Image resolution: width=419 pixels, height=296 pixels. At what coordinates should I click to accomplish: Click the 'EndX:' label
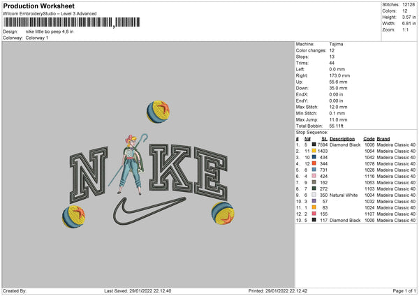[x=302, y=94]
